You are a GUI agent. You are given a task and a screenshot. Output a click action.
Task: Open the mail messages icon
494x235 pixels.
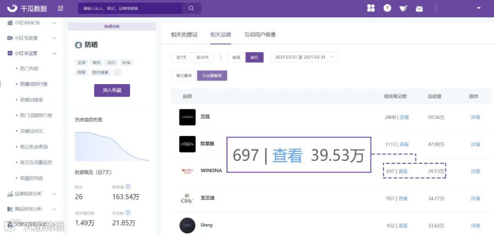[419, 9]
